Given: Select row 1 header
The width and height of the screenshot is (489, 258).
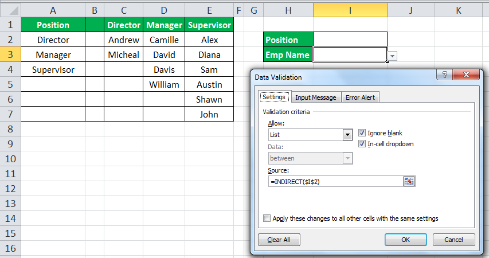Looking at the screenshot, I should pos(10,25).
